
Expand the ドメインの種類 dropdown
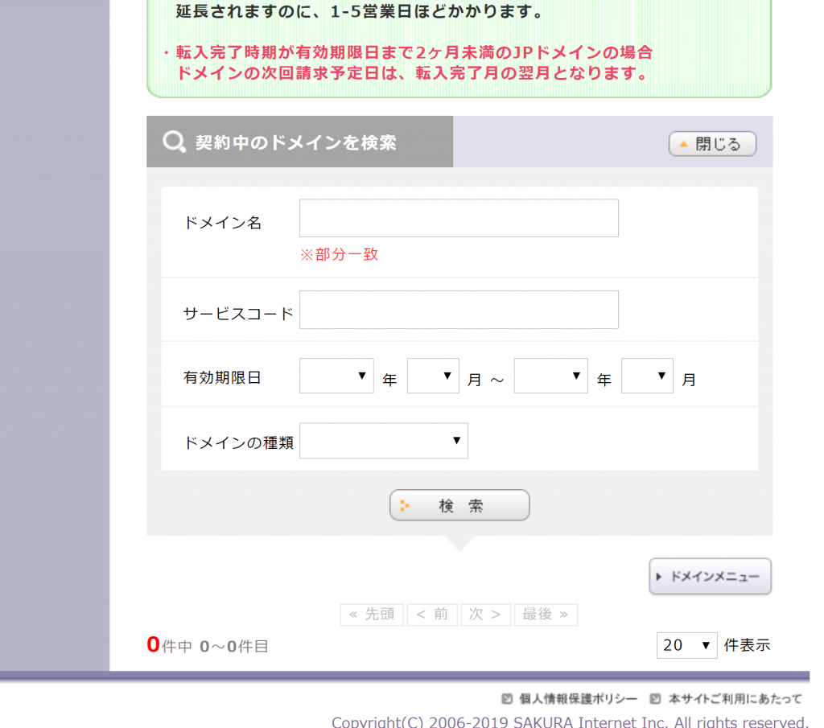(384, 441)
